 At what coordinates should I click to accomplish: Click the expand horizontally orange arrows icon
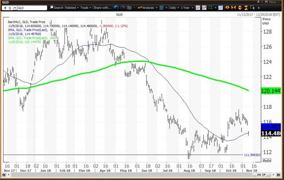(x=227, y=8)
